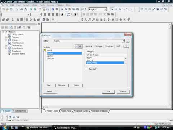Click the move-up arrow icon above attribute list
The height and width of the screenshot is (130, 173).
(x=80, y=47)
